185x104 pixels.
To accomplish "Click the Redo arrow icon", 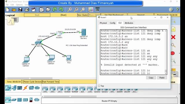I will coord(61,10).
